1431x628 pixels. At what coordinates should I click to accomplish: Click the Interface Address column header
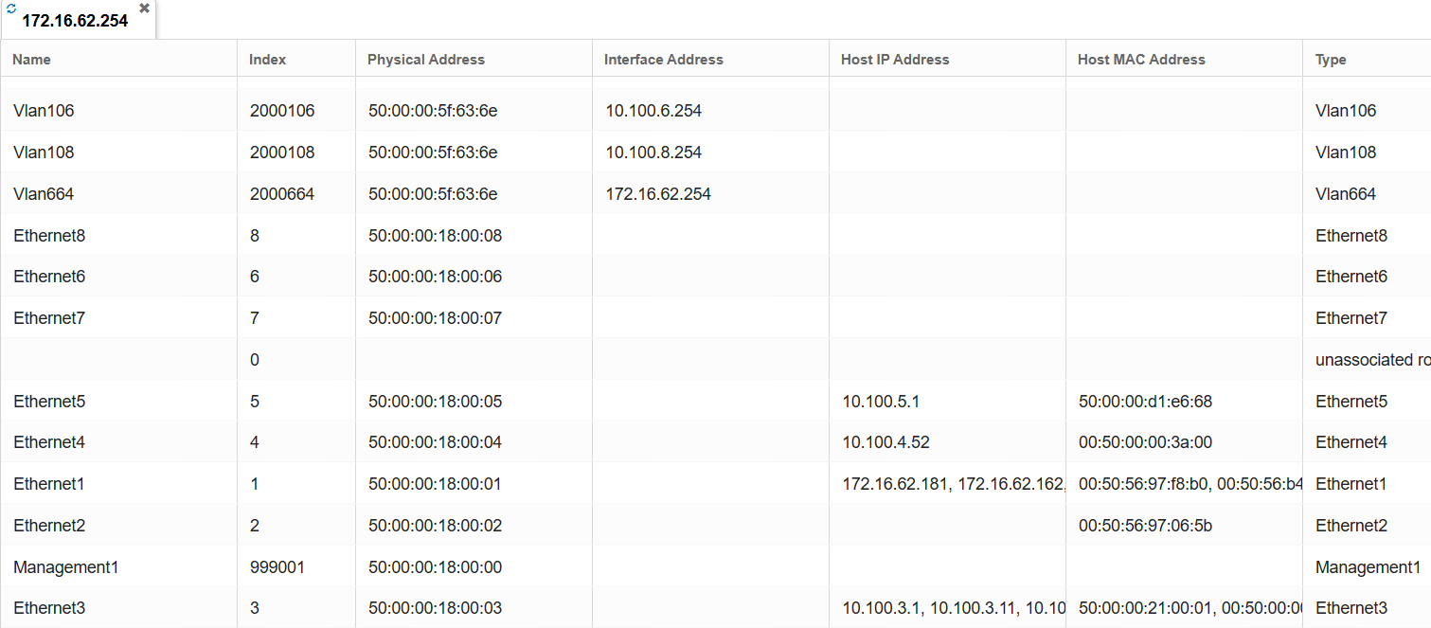pos(664,59)
